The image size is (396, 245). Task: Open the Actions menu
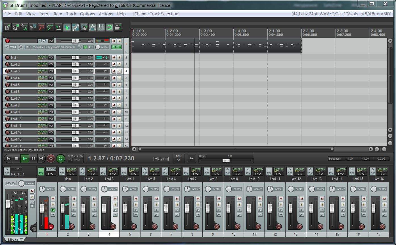(106, 14)
